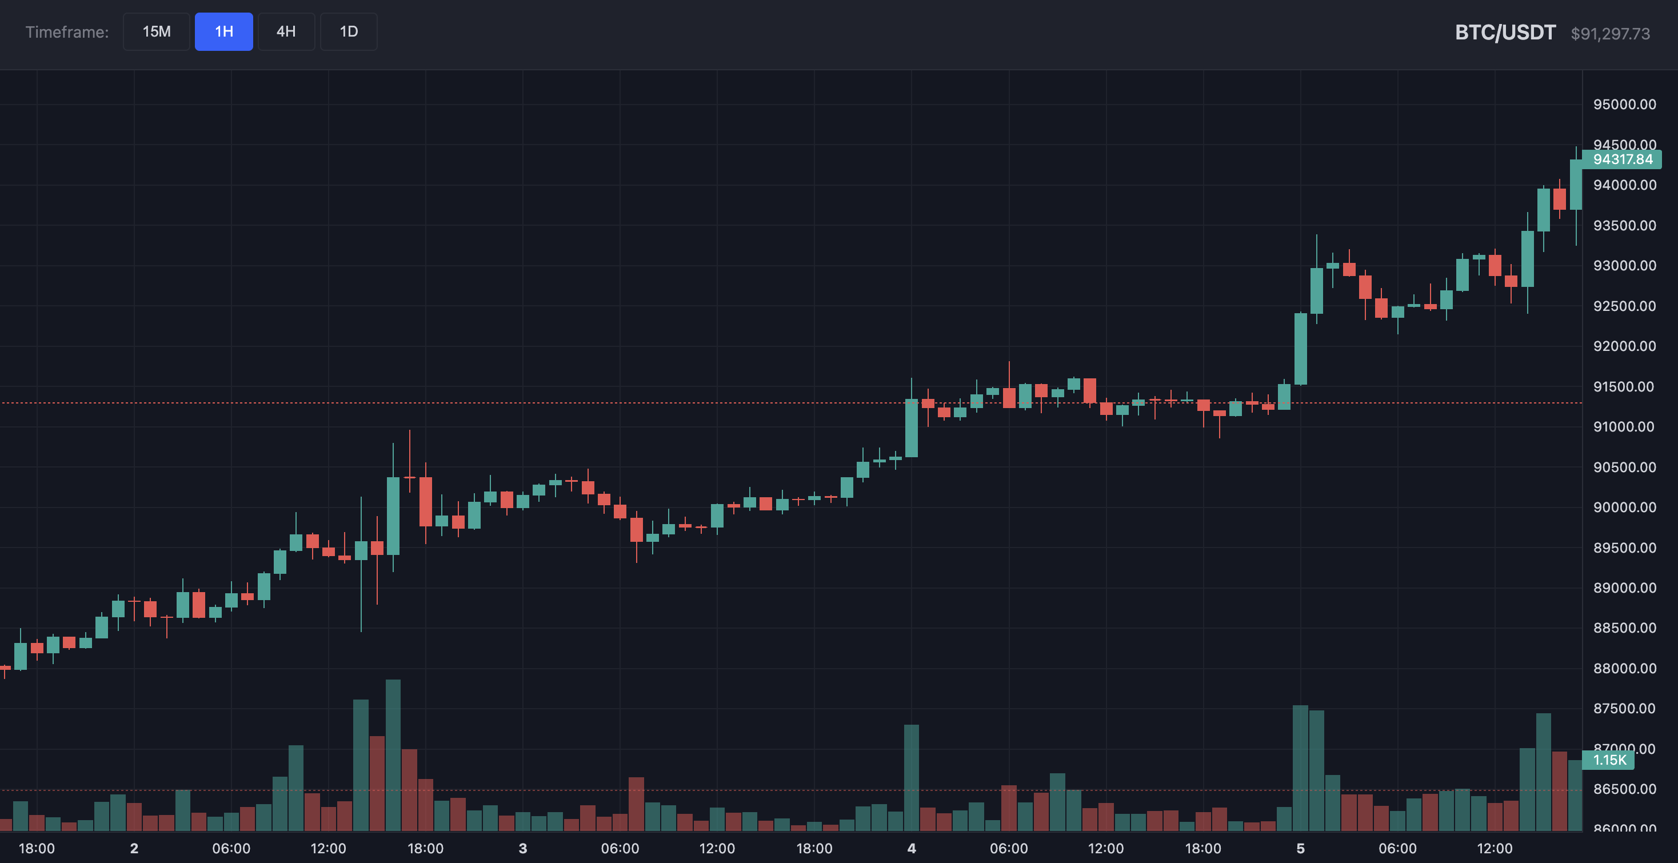Screen dimensions: 1678x863
Task: Click the BTC/USDT pair label
Action: point(1505,31)
